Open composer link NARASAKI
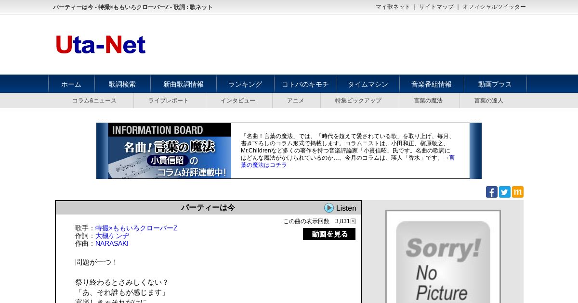The width and height of the screenshot is (578, 303). 112,243
